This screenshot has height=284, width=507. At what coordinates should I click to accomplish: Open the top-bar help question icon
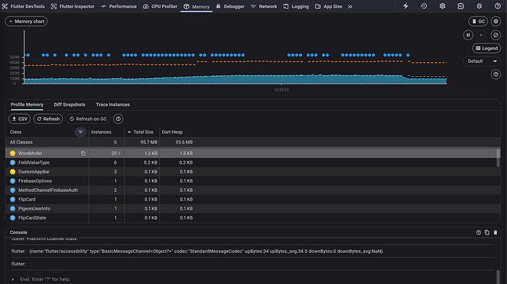click(x=498, y=6)
